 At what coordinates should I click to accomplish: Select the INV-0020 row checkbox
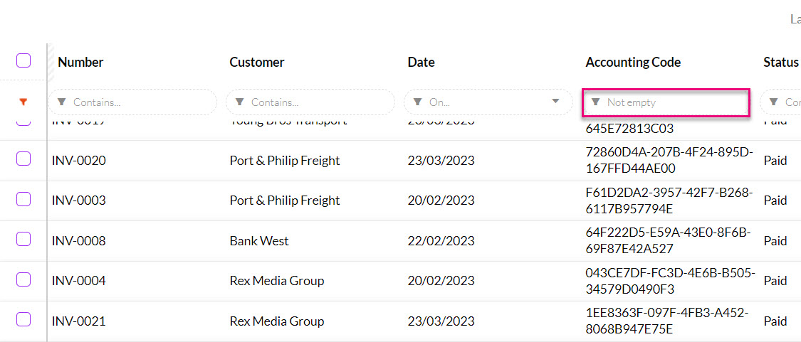(23, 159)
